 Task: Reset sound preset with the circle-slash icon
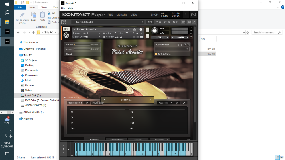(x=181, y=44)
